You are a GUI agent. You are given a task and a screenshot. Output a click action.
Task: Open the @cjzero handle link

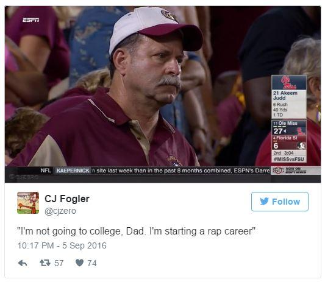60,211
